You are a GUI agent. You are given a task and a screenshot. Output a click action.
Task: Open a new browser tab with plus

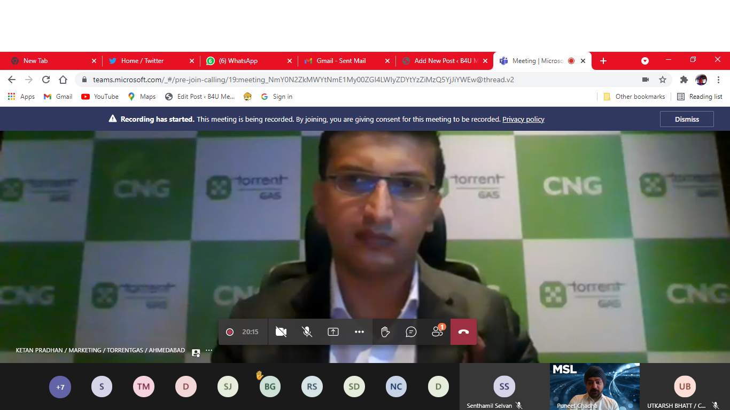coord(603,61)
